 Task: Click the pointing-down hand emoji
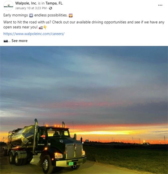(45, 27)
